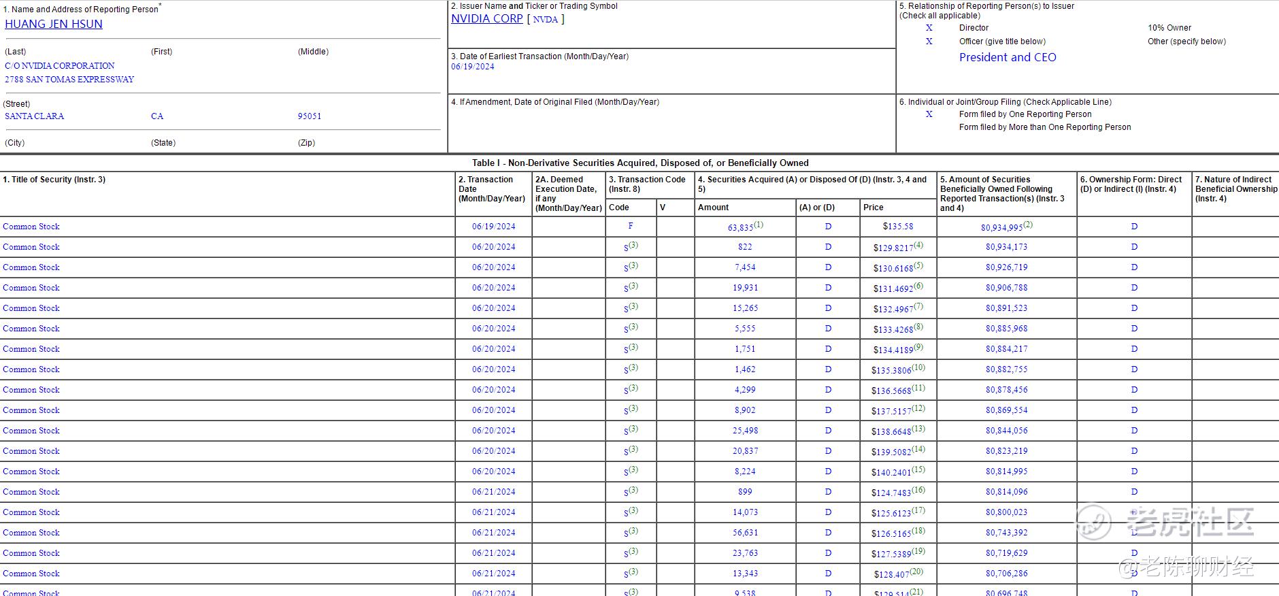Select the earliest transaction date 06/19/2024 field
Image resolution: width=1279 pixels, height=596 pixels.
[x=473, y=67]
